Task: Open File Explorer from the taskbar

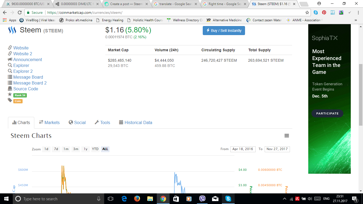Action: [150, 199]
